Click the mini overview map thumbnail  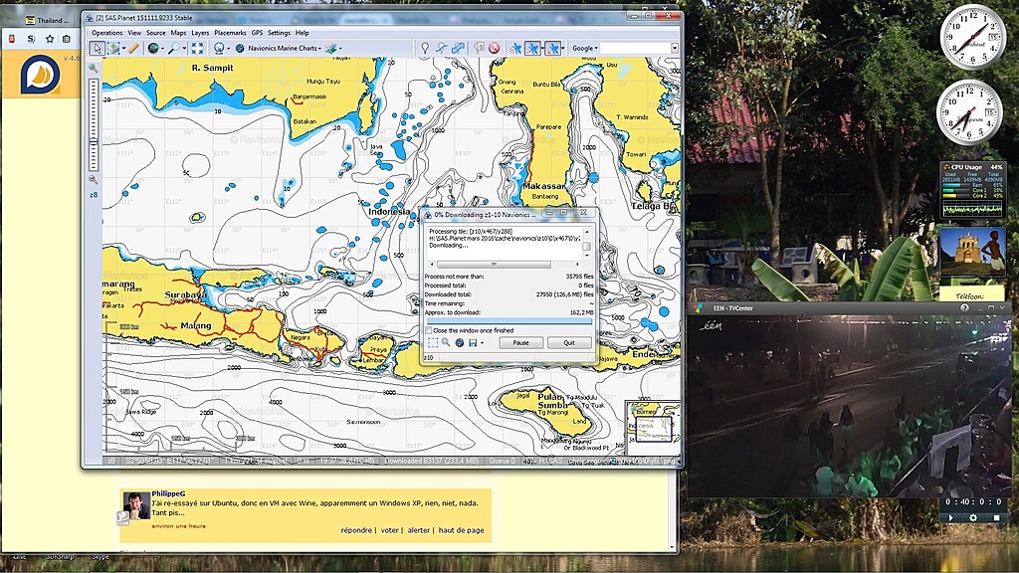(653, 426)
